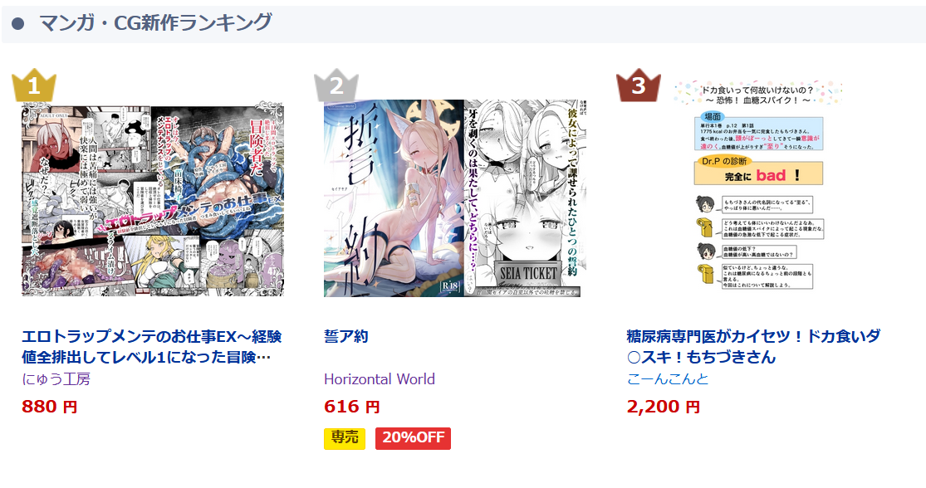Click the silver rank 2 crown icon
Image resolution: width=926 pixels, height=488 pixels.
coord(336,86)
